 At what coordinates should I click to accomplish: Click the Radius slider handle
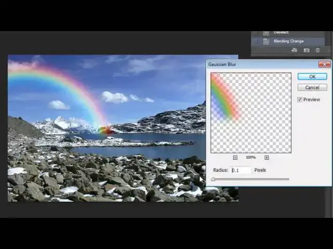(x=213, y=179)
